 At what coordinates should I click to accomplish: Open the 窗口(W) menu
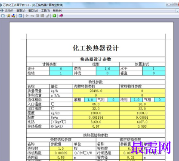click(33, 10)
